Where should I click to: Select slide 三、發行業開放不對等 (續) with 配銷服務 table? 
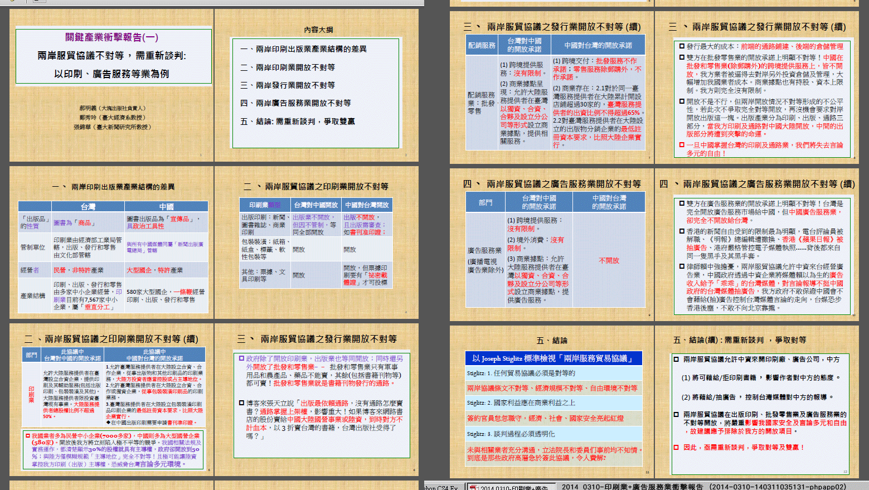(x=551, y=86)
